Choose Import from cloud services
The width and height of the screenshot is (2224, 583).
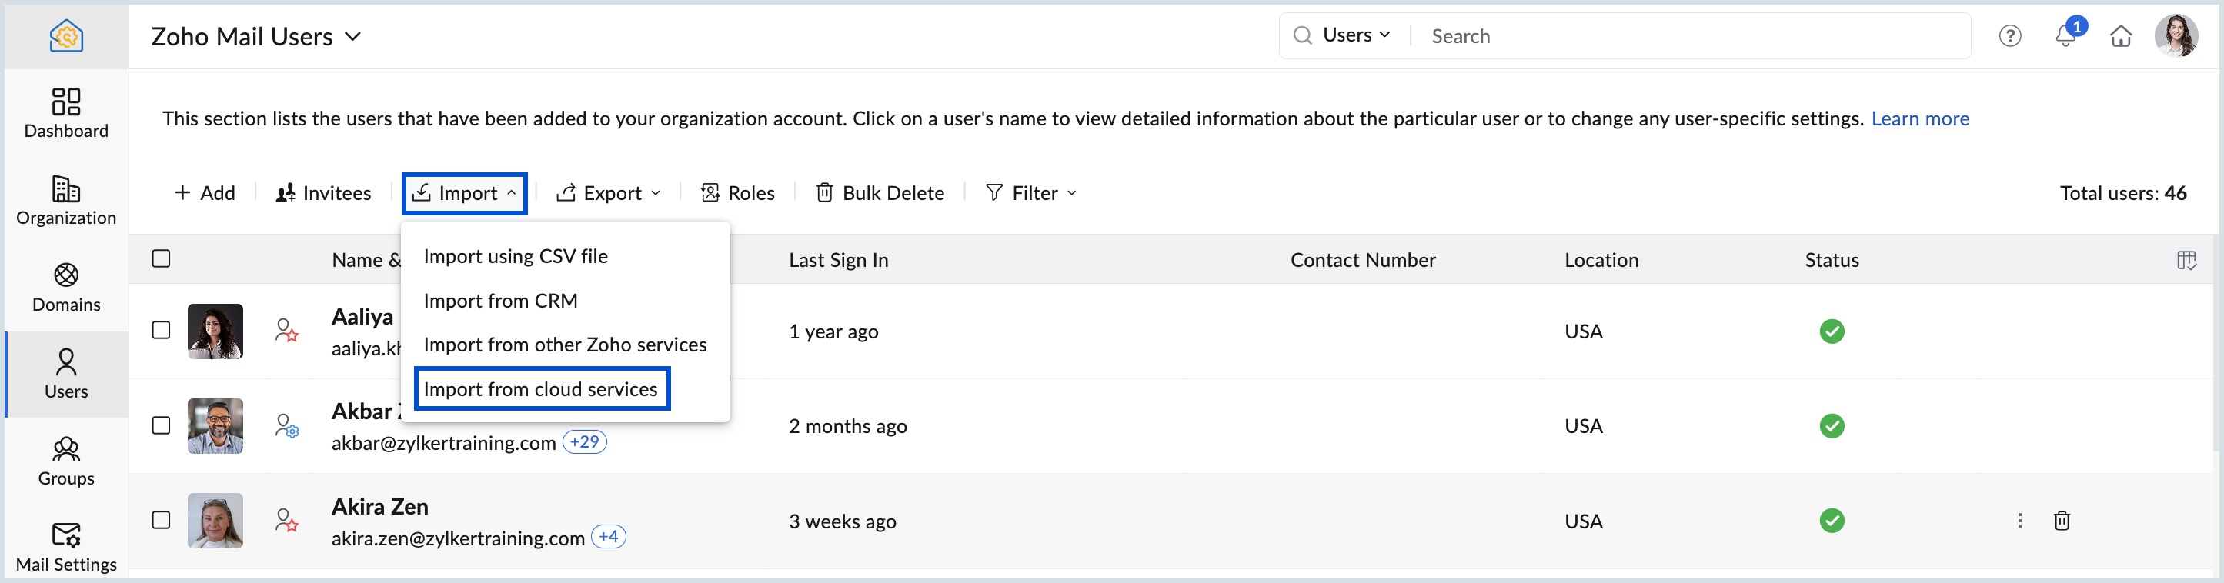(541, 389)
